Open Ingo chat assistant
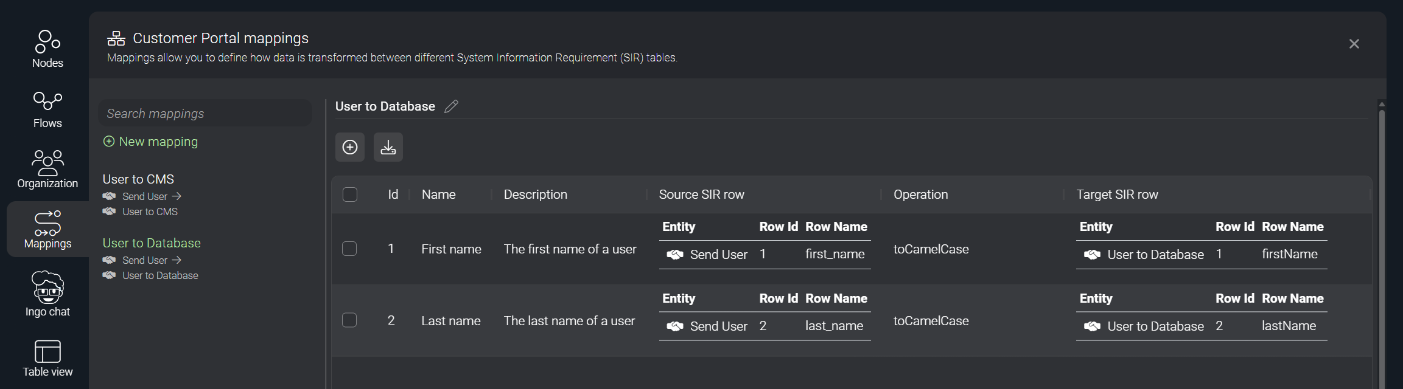Image resolution: width=1403 pixels, height=389 pixels. pos(47,294)
